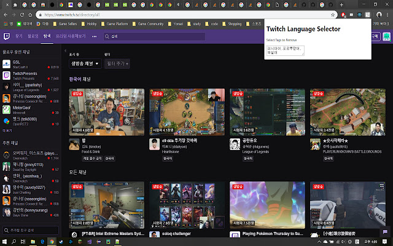
Task: Open the Yonsei bookmark folder
Action: point(176,24)
